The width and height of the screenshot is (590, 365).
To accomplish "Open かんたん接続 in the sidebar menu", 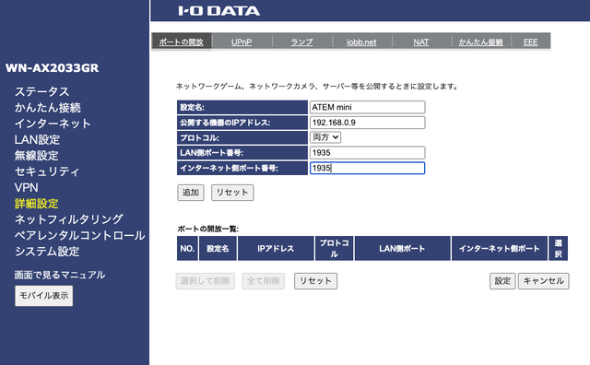I will (x=47, y=108).
